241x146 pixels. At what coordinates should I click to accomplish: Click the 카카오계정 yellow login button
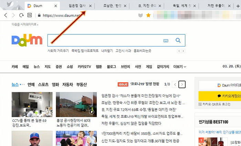[220, 96]
